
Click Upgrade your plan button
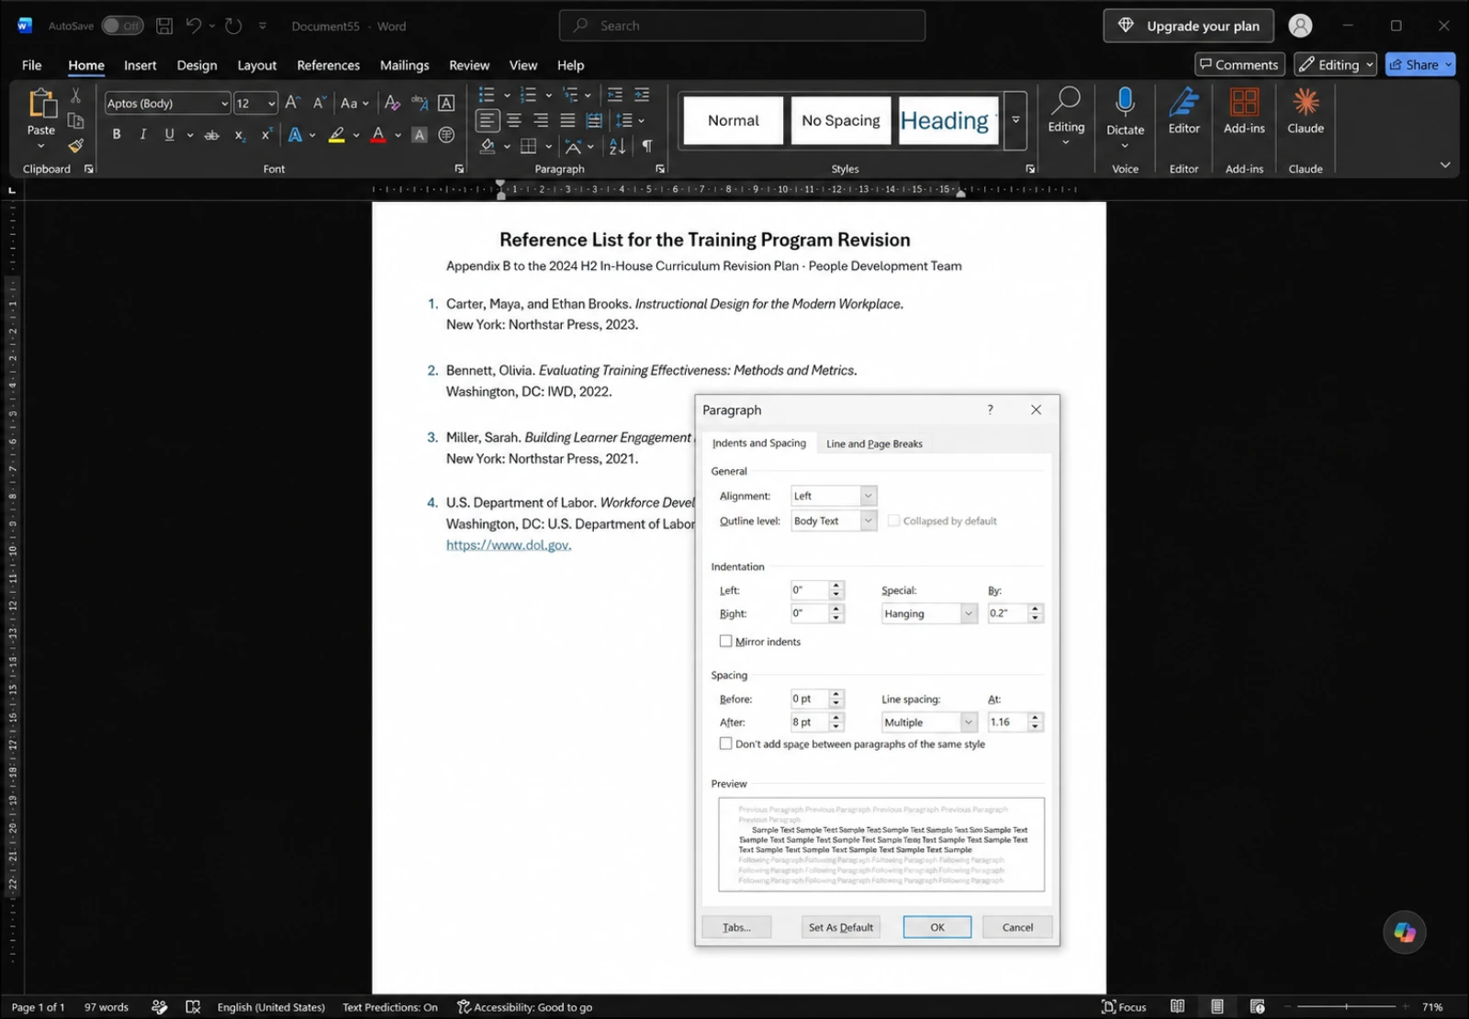[1188, 26]
